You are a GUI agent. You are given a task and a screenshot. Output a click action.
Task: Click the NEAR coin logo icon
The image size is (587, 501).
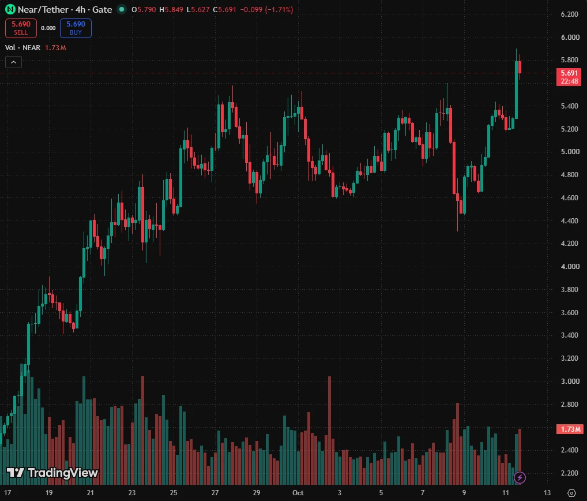[x=10, y=9]
